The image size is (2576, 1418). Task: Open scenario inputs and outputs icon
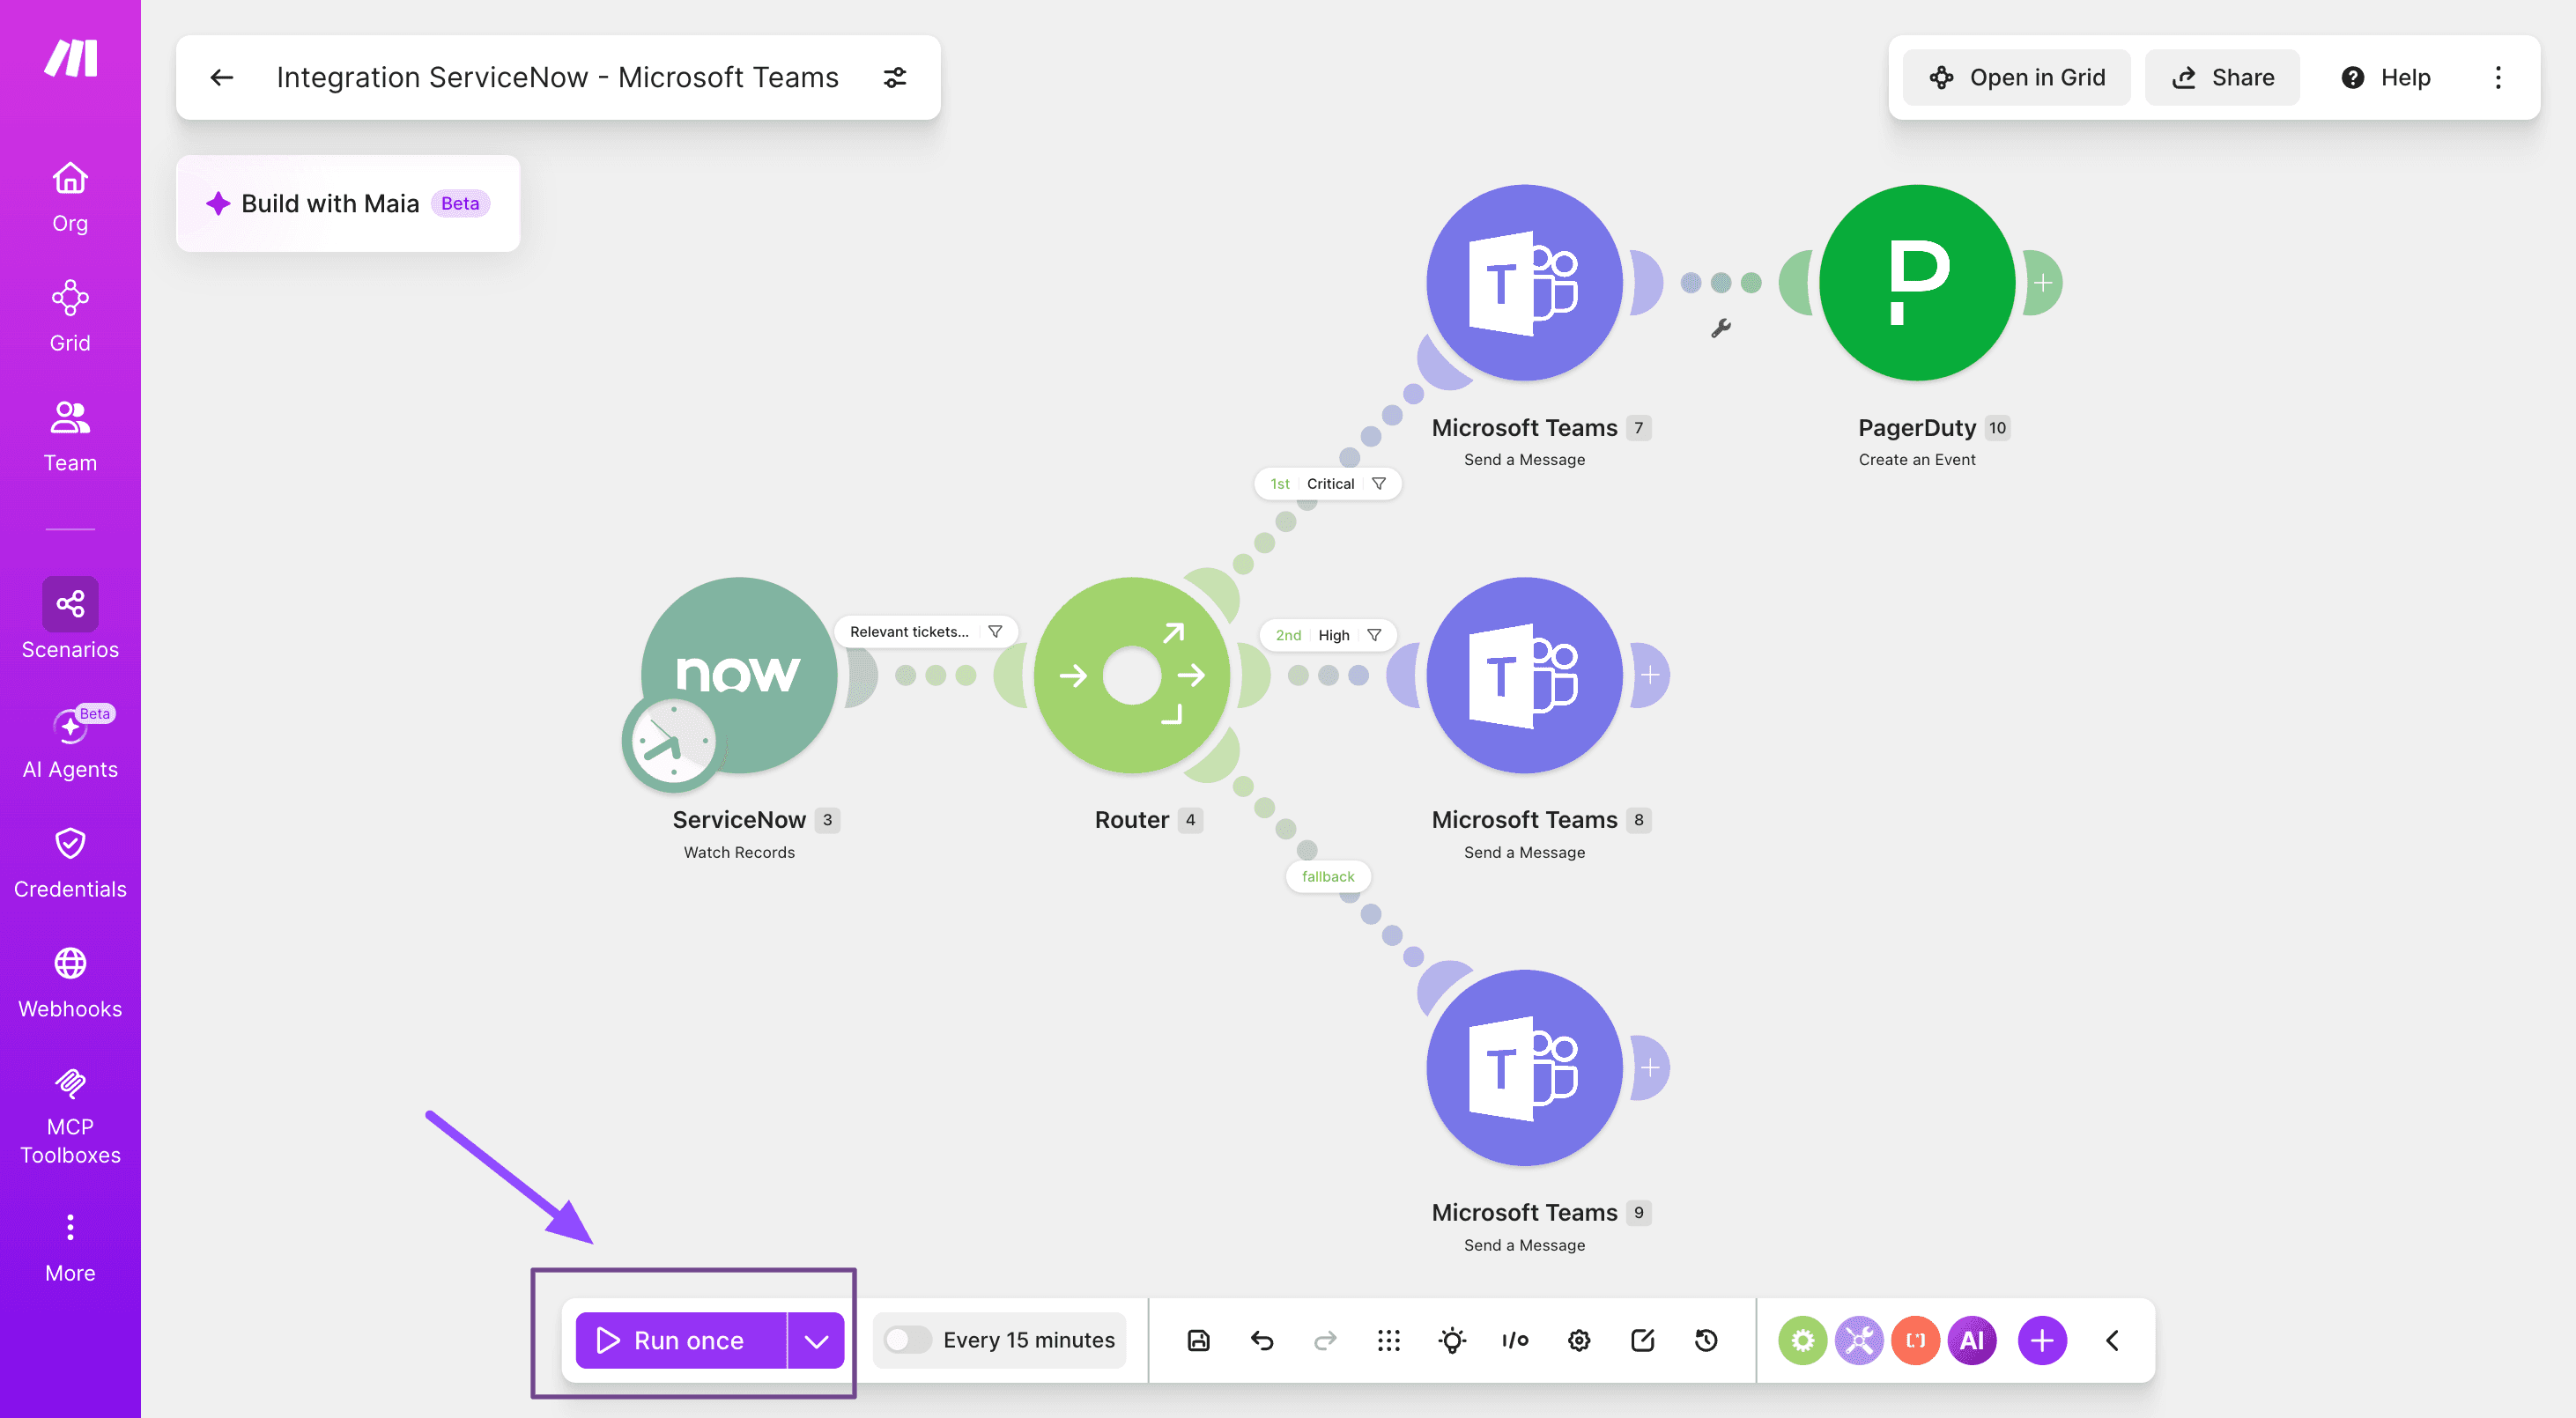tap(1515, 1340)
